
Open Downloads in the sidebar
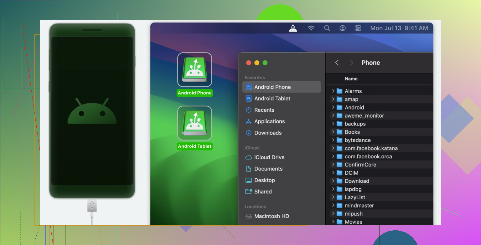pos(282,133)
